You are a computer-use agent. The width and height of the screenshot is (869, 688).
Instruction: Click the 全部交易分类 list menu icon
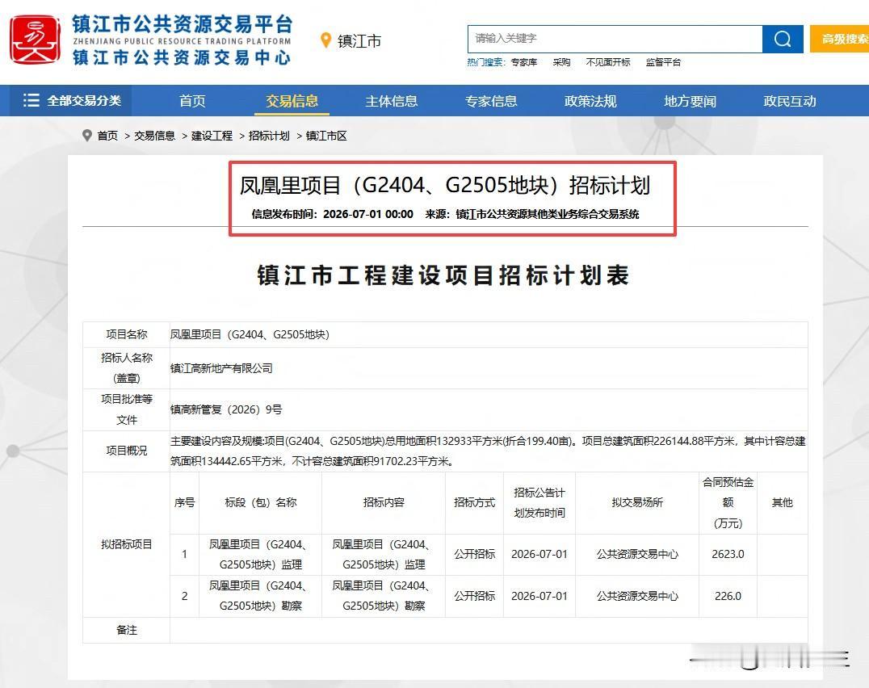[31, 100]
